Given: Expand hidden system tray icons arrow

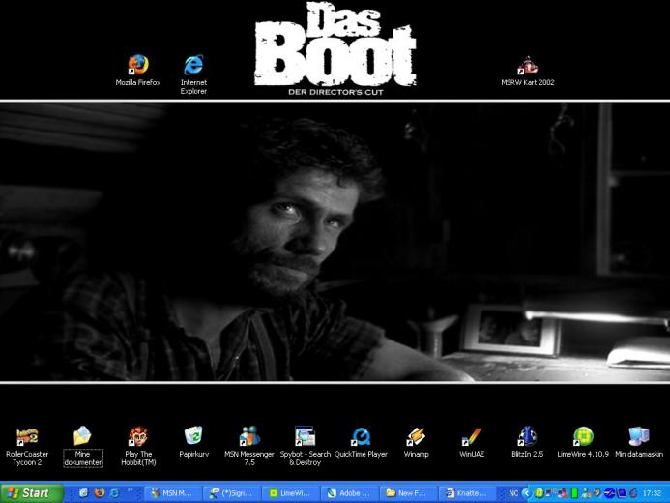Looking at the screenshot, I should (526, 493).
